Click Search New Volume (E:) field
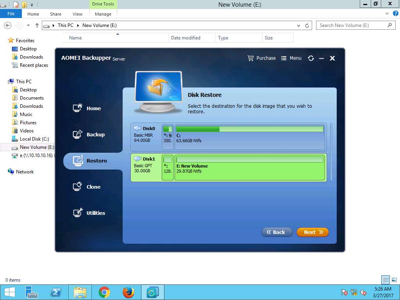Viewport: 400px width, 300px height. [x=355, y=25]
